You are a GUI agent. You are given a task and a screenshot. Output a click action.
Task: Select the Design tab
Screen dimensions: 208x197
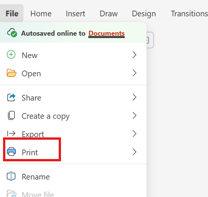[x=144, y=14]
